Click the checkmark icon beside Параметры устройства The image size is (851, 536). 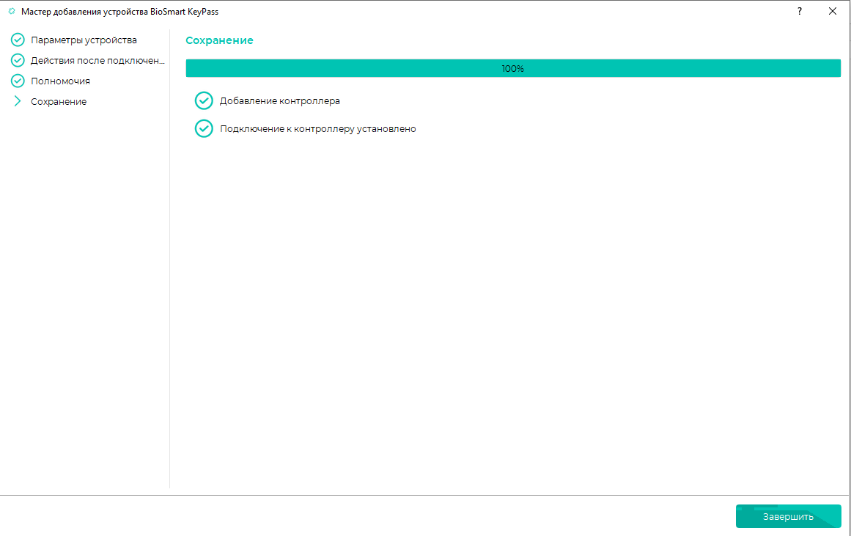pos(18,40)
